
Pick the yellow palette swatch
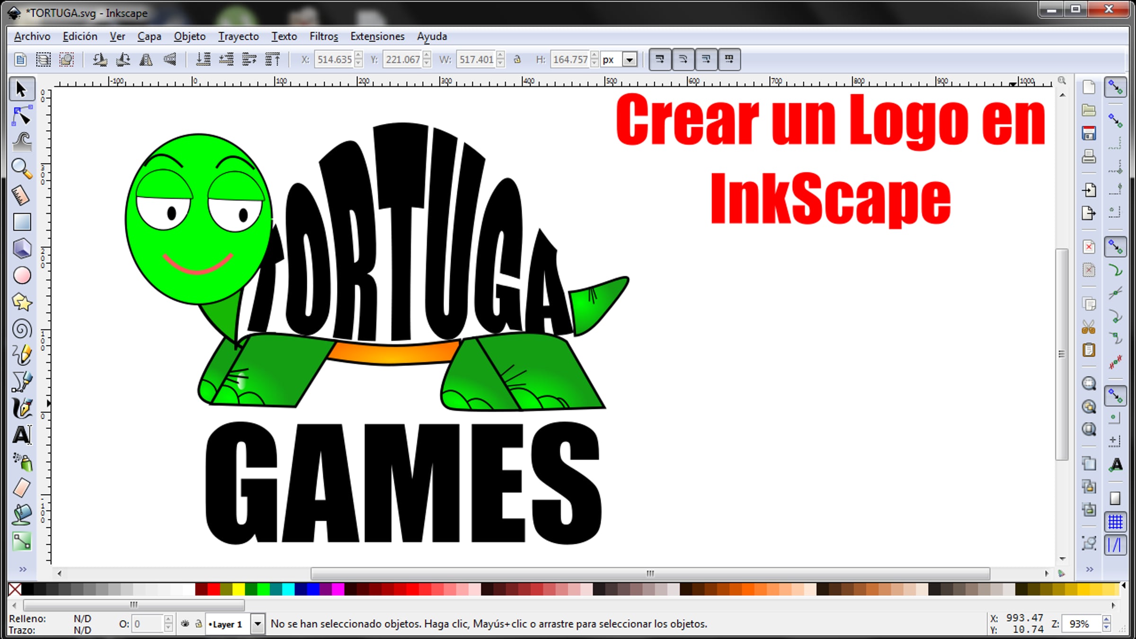point(238,589)
